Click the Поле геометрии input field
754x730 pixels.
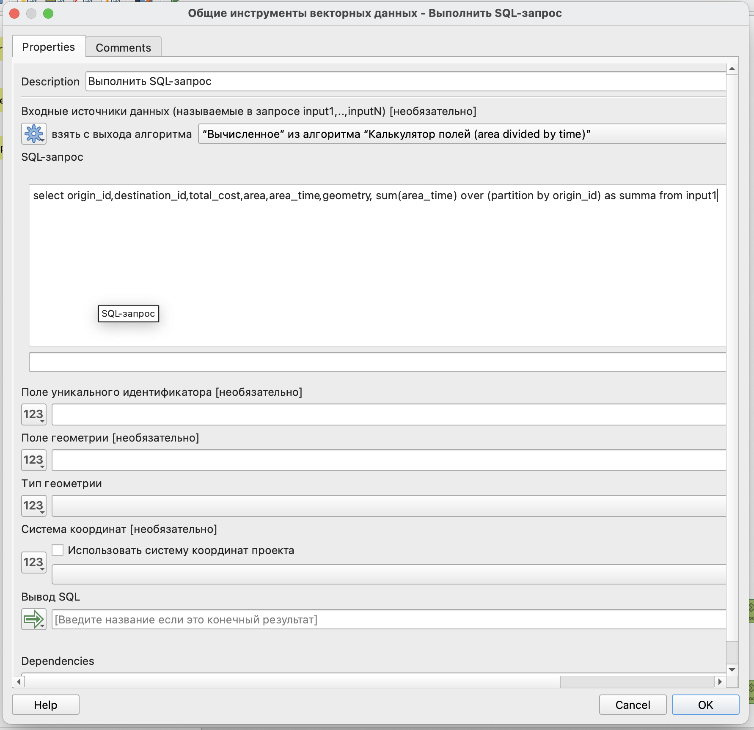[389, 460]
